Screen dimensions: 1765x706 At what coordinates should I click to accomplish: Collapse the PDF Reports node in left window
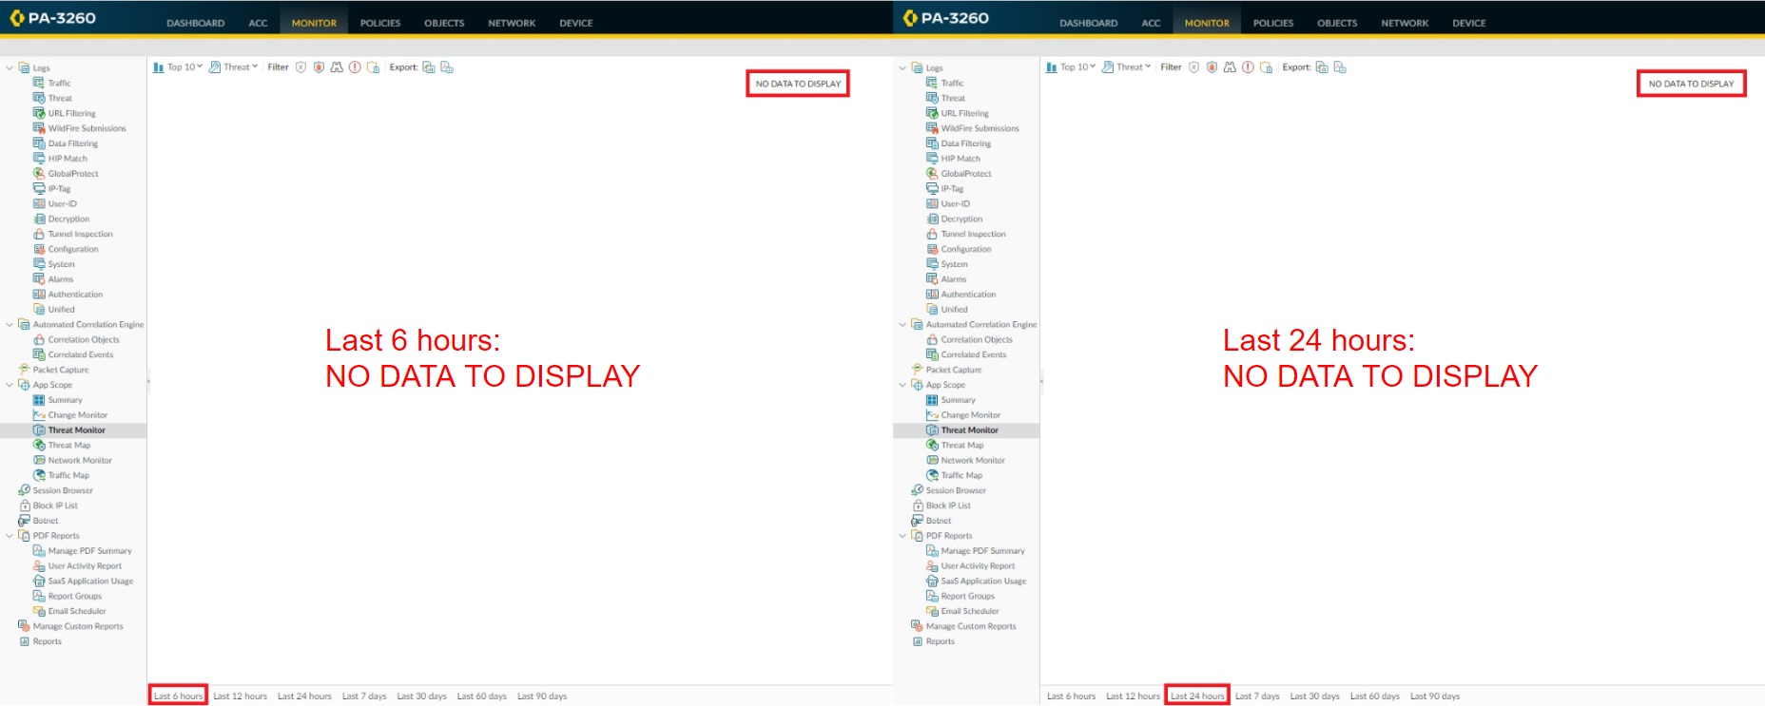pyautogui.click(x=10, y=536)
